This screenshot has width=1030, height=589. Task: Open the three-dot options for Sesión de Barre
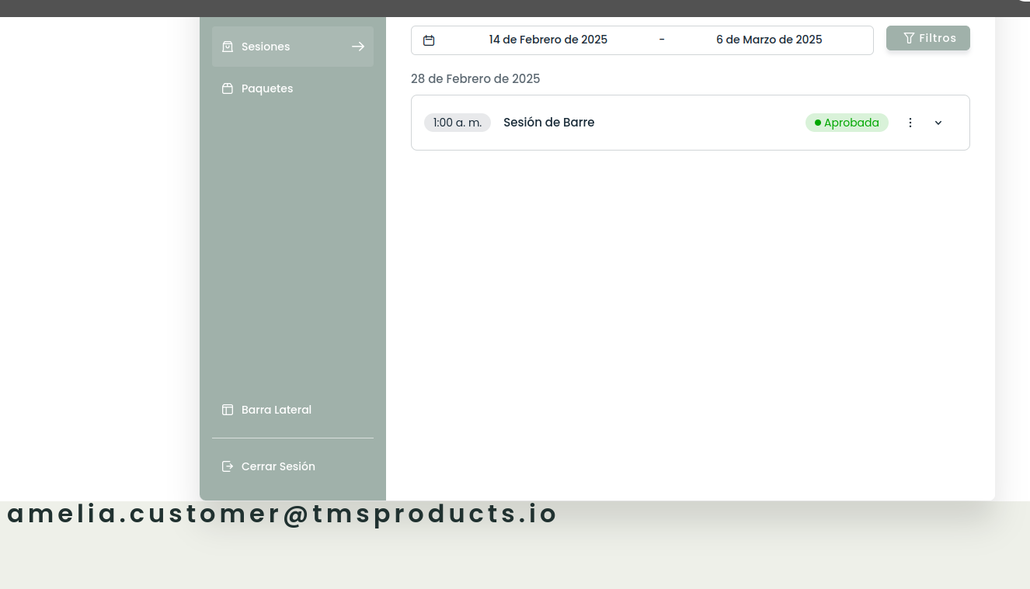point(910,123)
